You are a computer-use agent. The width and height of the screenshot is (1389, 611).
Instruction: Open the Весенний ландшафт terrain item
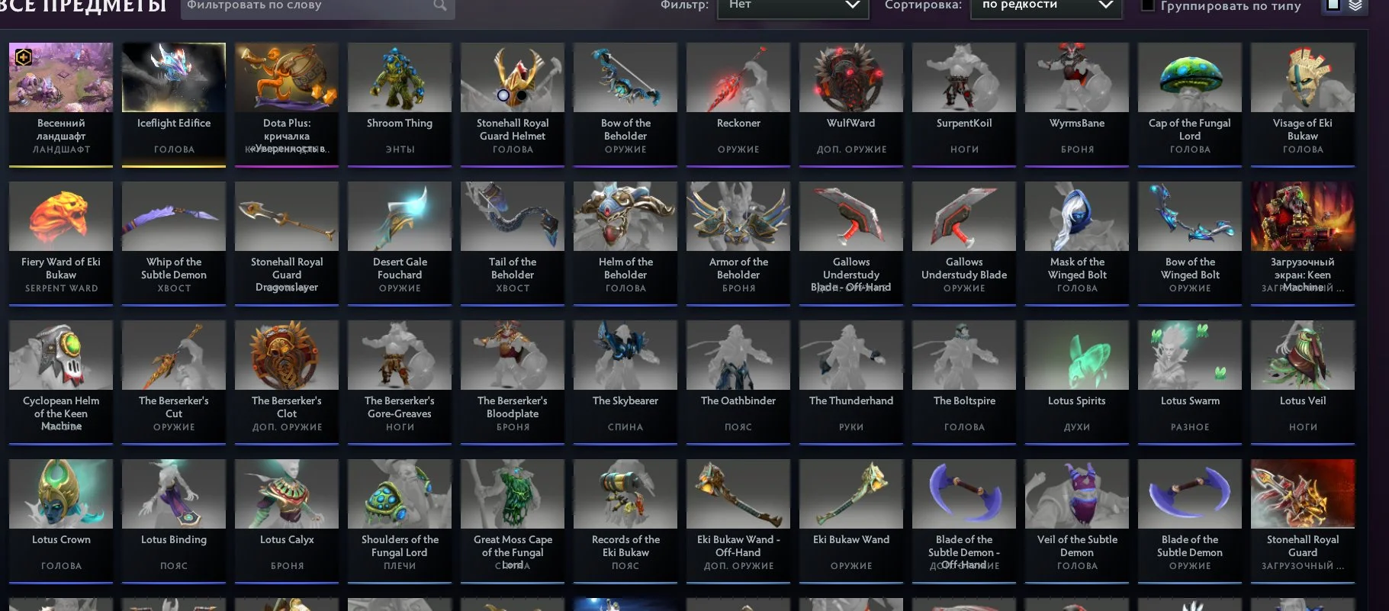pos(61,104)
